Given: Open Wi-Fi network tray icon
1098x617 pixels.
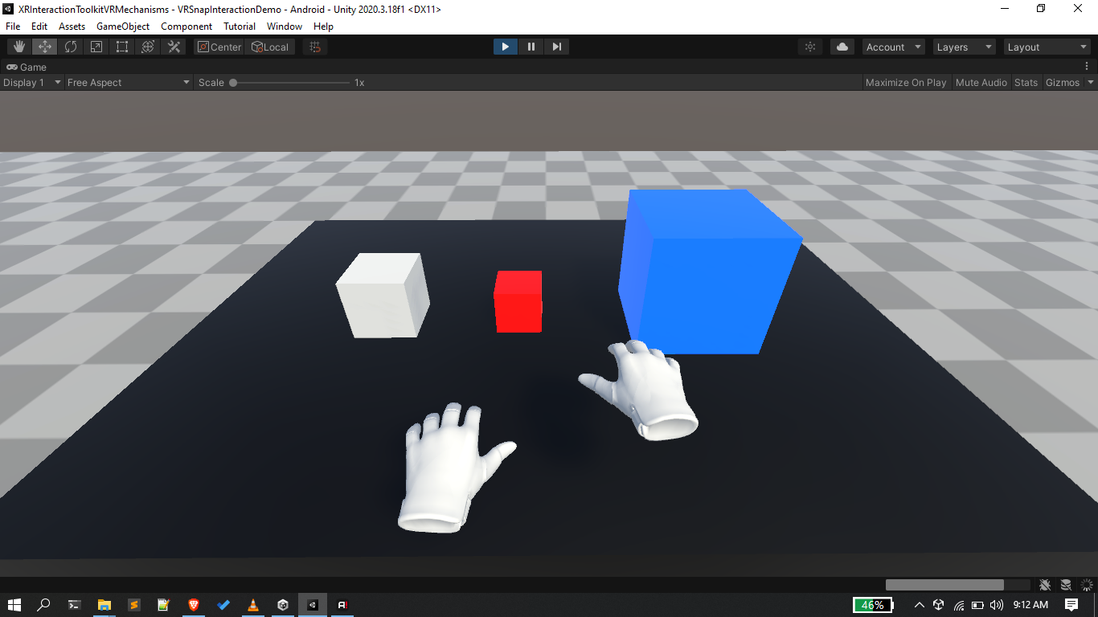Looking at the screenshot, I should 958,605.
